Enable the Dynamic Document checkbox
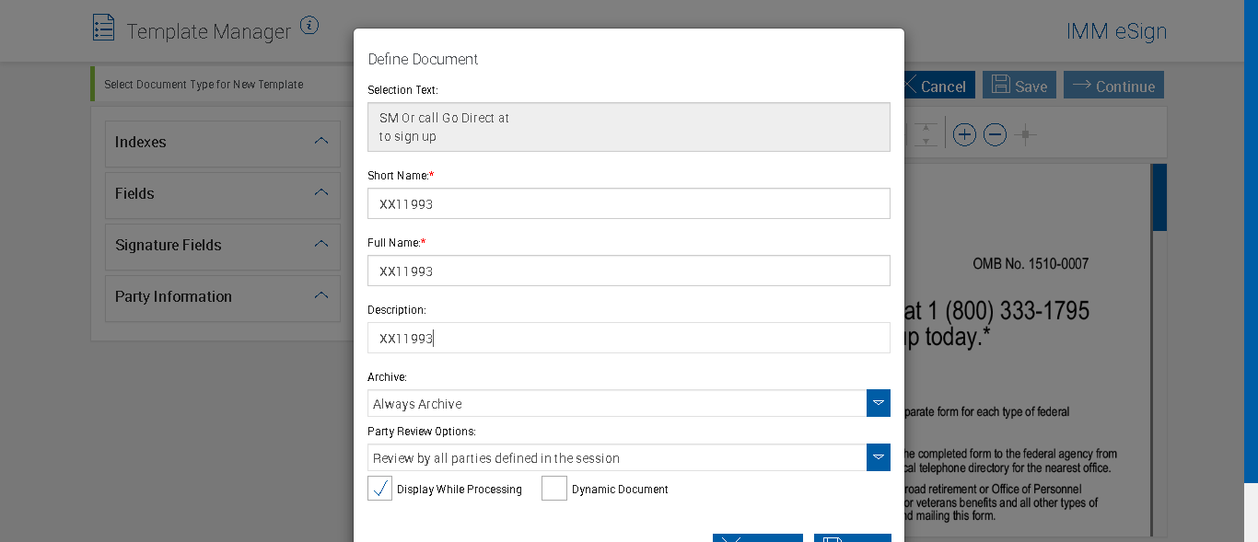Image resolution: width=1258 pixels, height=542 pixels. pos(553,489)
